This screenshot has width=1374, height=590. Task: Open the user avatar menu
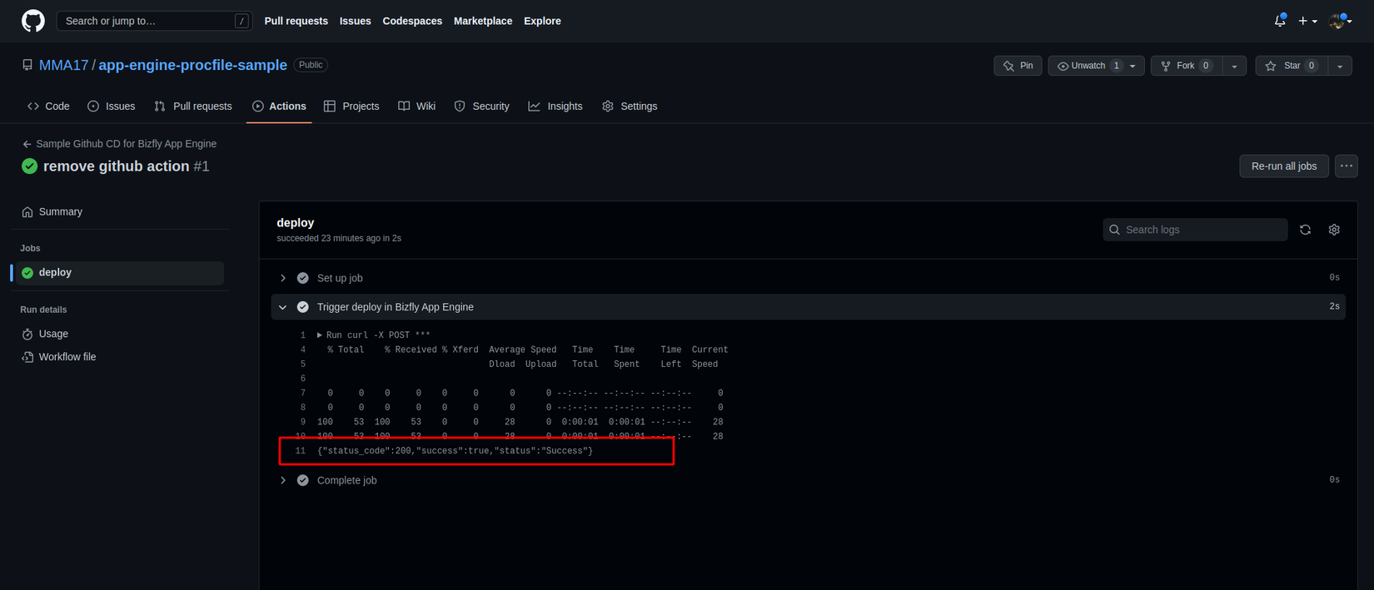coord(1340,21)
